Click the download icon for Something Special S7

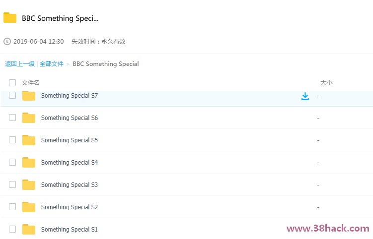tap(305, 96)
